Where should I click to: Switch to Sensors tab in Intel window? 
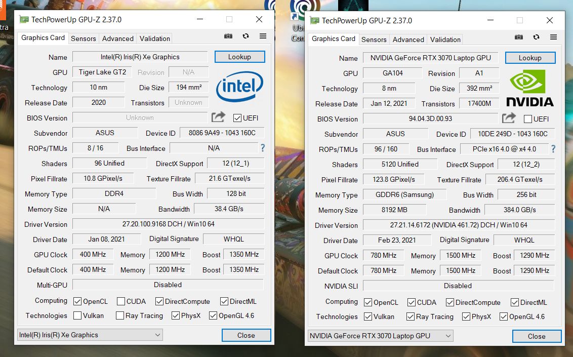tap(84, 38)
